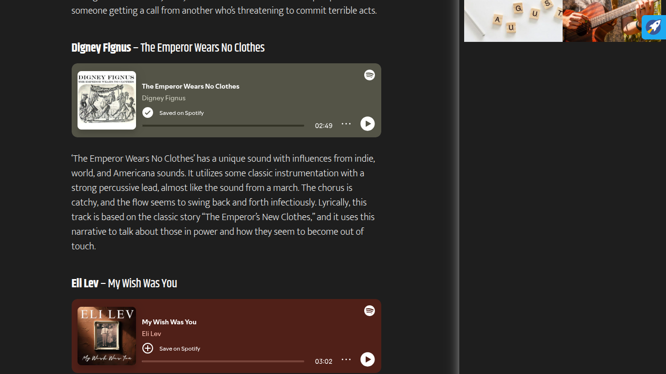Open more options menu for Digney Fignus track

tap(346, 124)
